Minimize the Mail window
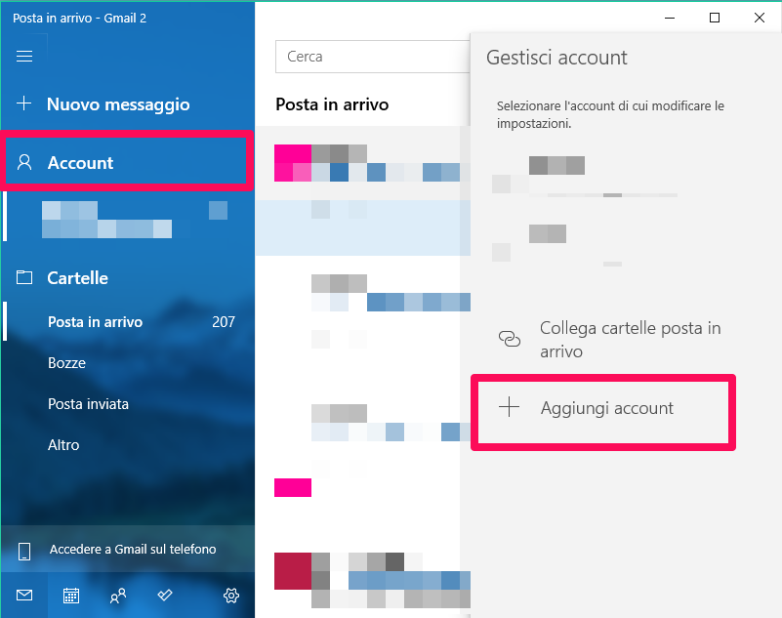782x618 pixels. [670, 18]
